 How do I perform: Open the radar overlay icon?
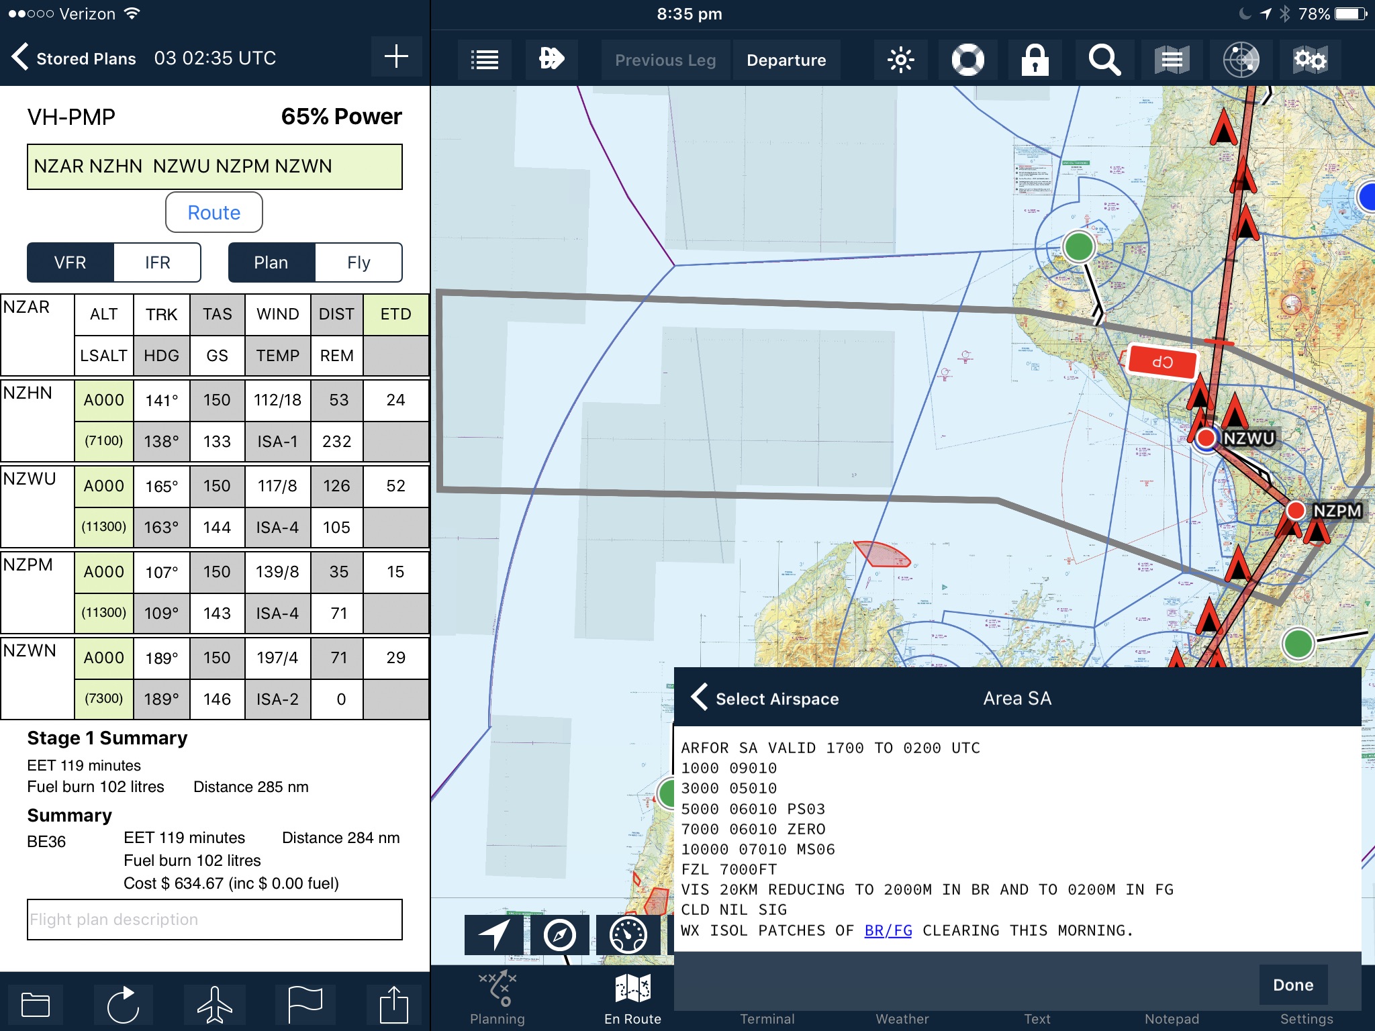(x=1241, y=60)
